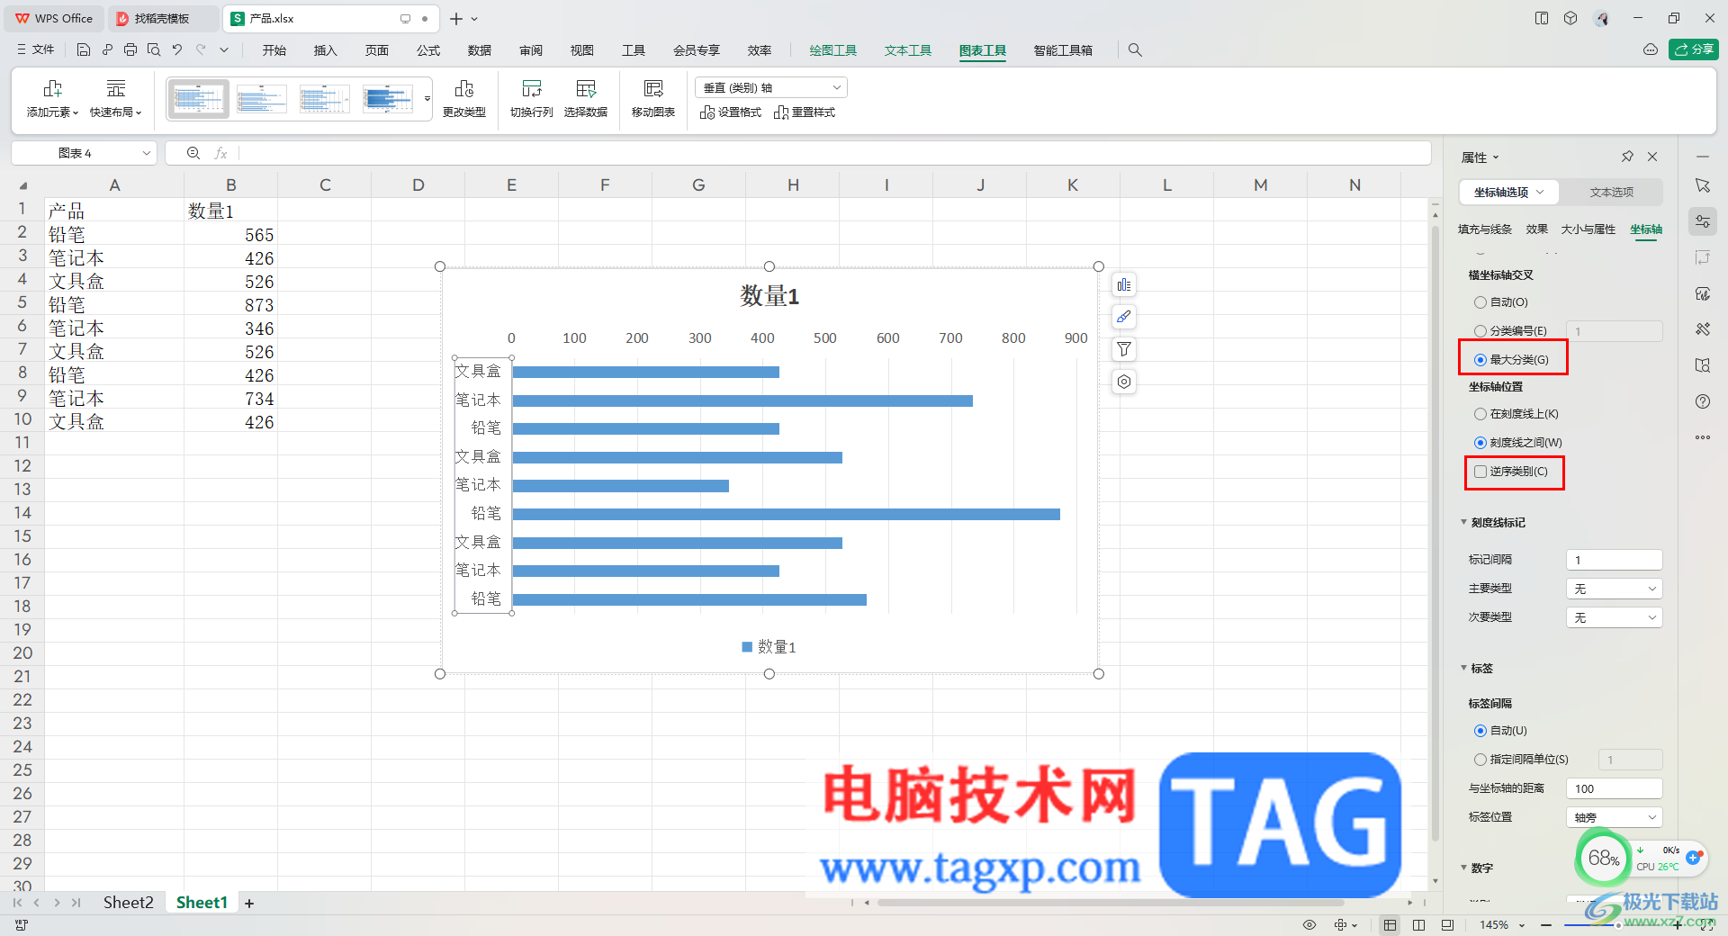Screen dimensions: 1728x936
Task: Click the more options dots in right sidebar
Action: (x=1703, y=437)
